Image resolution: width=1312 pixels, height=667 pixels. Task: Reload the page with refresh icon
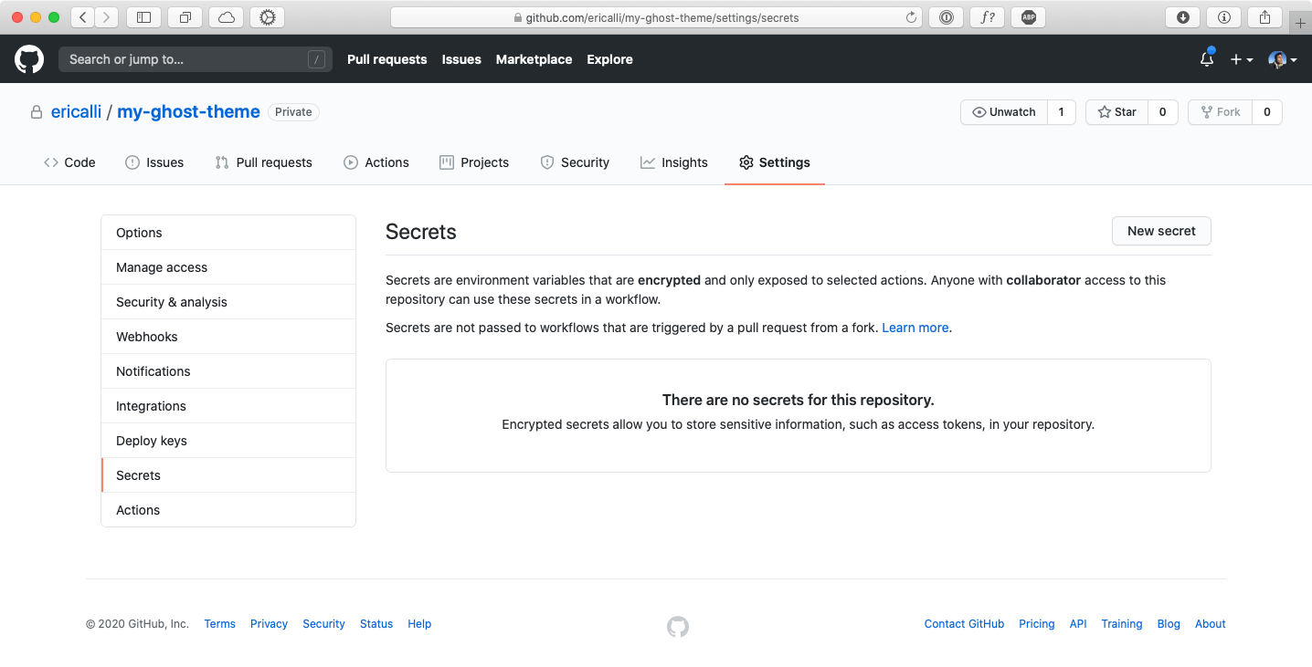pyautogui.click(x=911, y=17)
